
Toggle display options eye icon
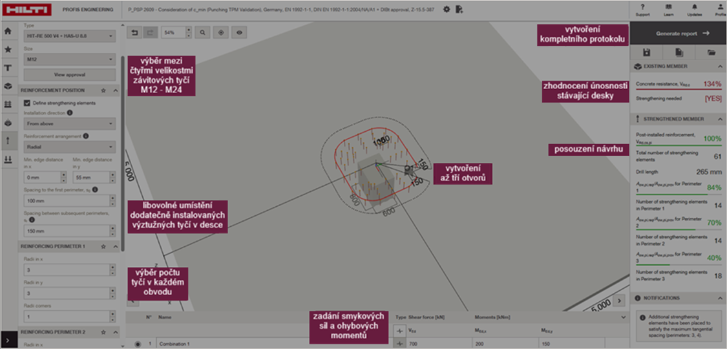pos(239,32)
